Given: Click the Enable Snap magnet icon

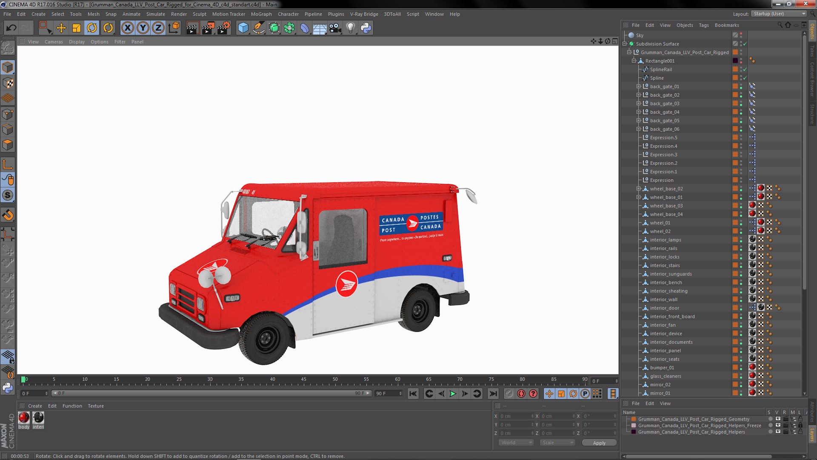Looking at the screenshot, I should pos(8,215).
